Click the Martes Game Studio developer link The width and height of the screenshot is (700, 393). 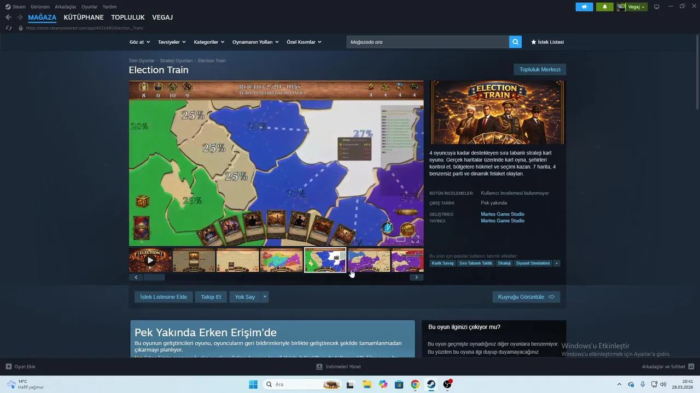pos(503,215)
